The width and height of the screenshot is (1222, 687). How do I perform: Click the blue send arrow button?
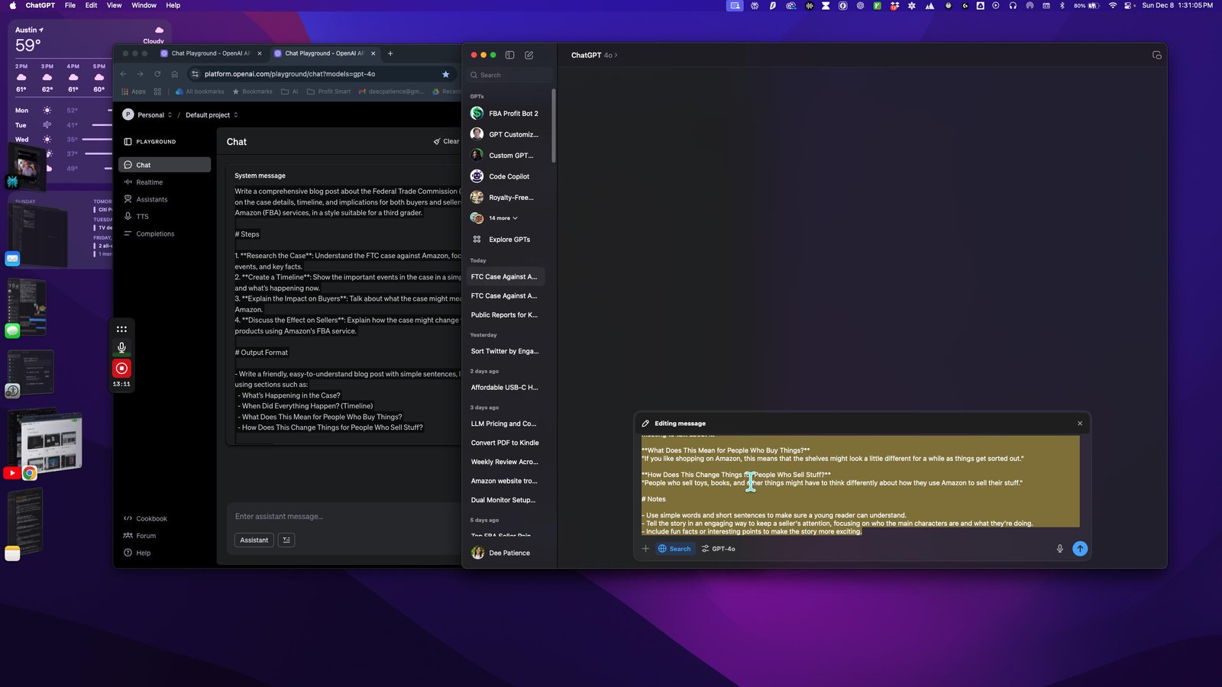click(x=1080, y=549)
